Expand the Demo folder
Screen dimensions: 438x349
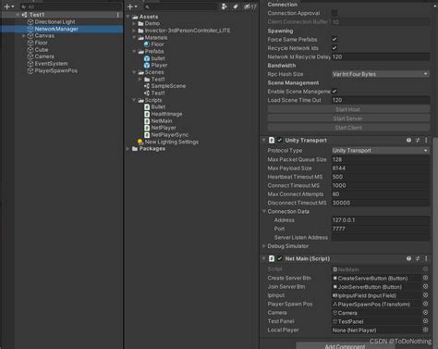134,23
